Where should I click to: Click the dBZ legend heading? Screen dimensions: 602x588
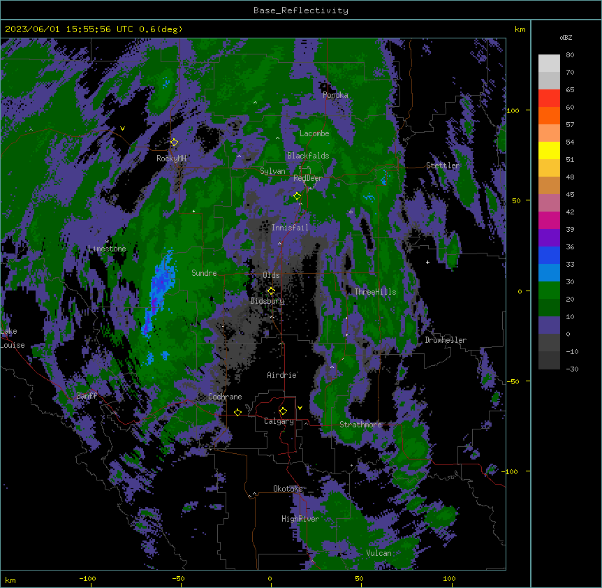click(x=566, y=37)
